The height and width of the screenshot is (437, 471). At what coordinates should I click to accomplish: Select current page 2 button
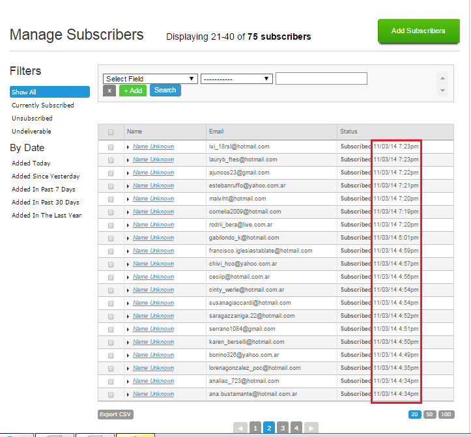coord(269,428)
